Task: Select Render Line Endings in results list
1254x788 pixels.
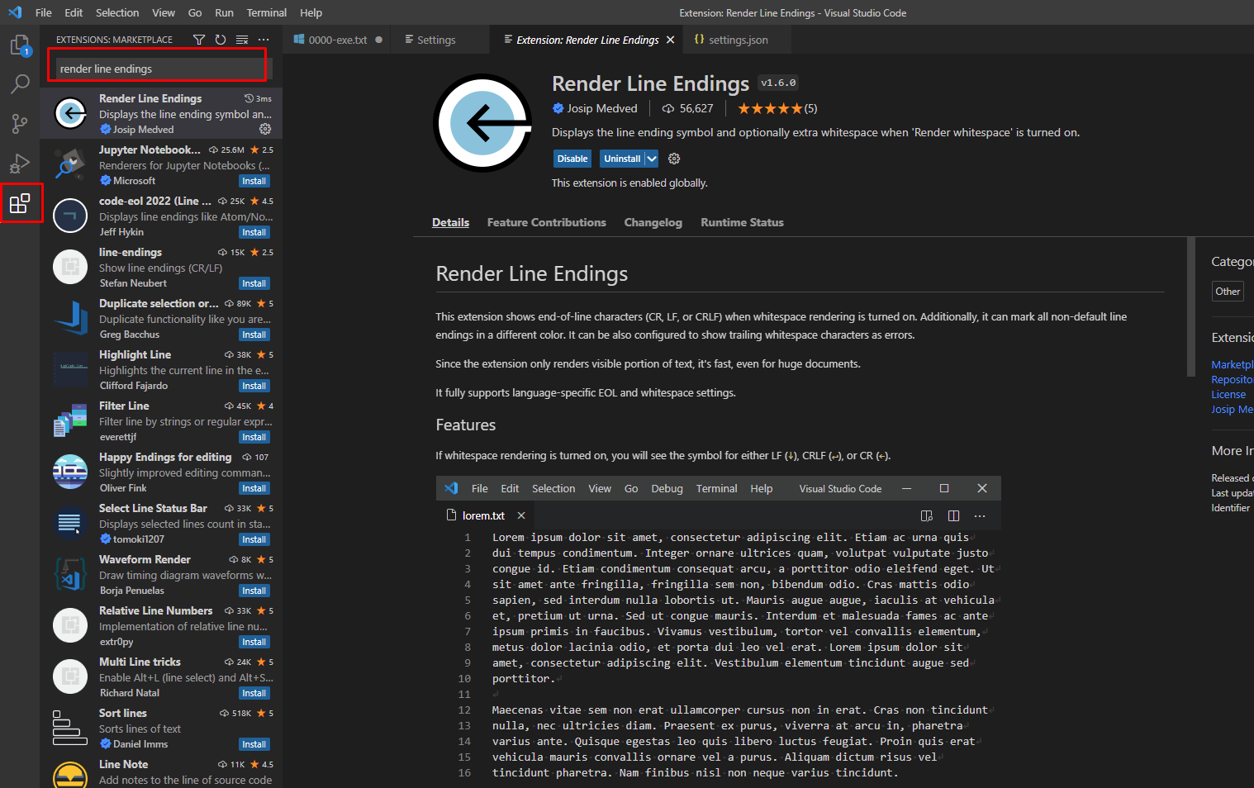Action: point(161,113)
